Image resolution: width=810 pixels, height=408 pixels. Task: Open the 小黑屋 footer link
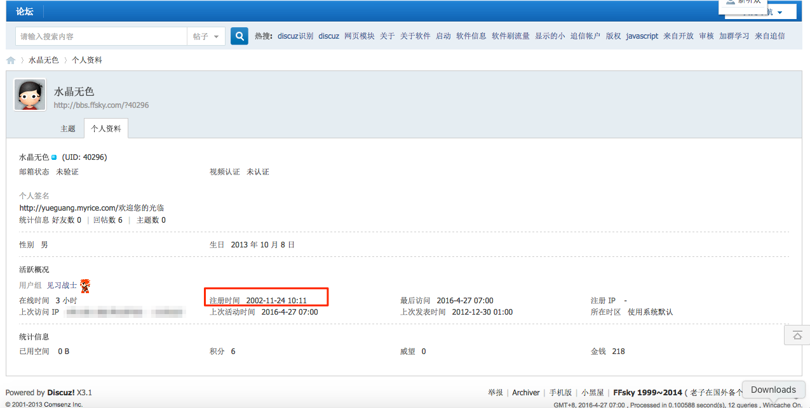tap(593, 392)
